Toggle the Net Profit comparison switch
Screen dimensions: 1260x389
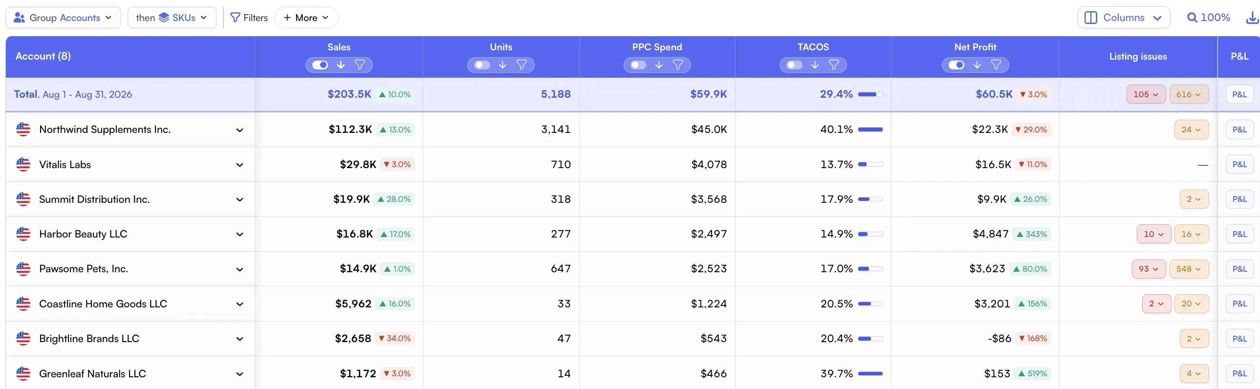[956, 65]
